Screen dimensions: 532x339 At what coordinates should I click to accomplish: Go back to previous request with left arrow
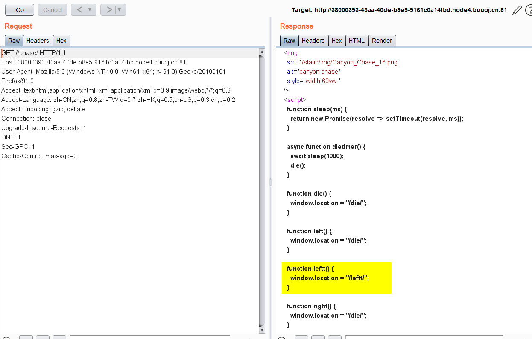click(x=79, y=10)
